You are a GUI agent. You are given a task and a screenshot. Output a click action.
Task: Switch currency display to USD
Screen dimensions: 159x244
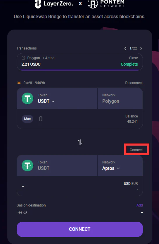pyautogui.click(x=127, y=184)
